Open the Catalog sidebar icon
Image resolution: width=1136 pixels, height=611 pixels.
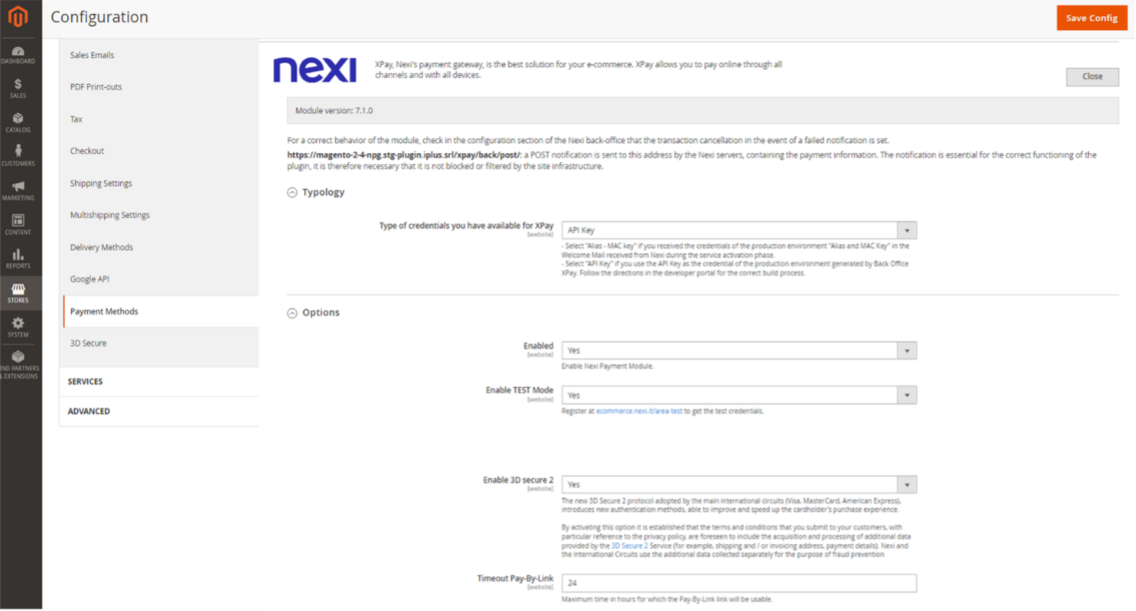click(18, 123)
